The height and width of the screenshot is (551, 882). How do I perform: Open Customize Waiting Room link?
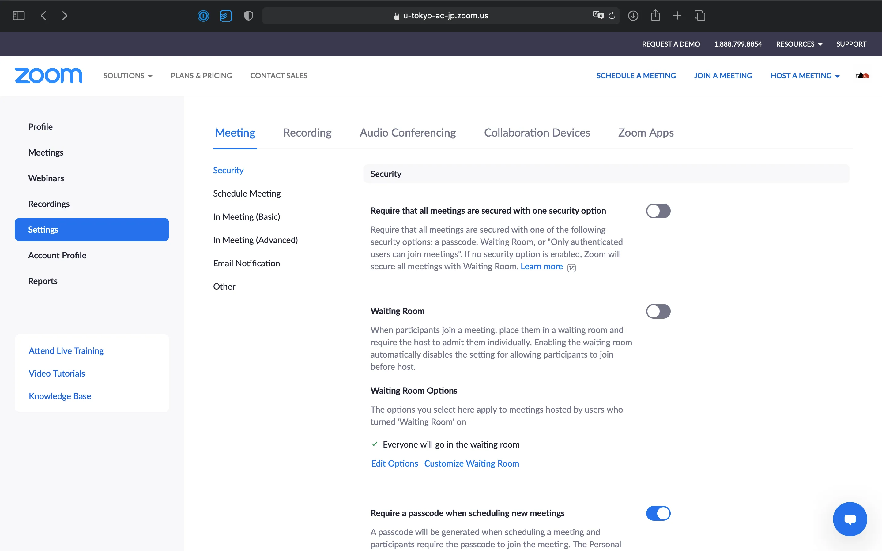(x=471, y=463)
